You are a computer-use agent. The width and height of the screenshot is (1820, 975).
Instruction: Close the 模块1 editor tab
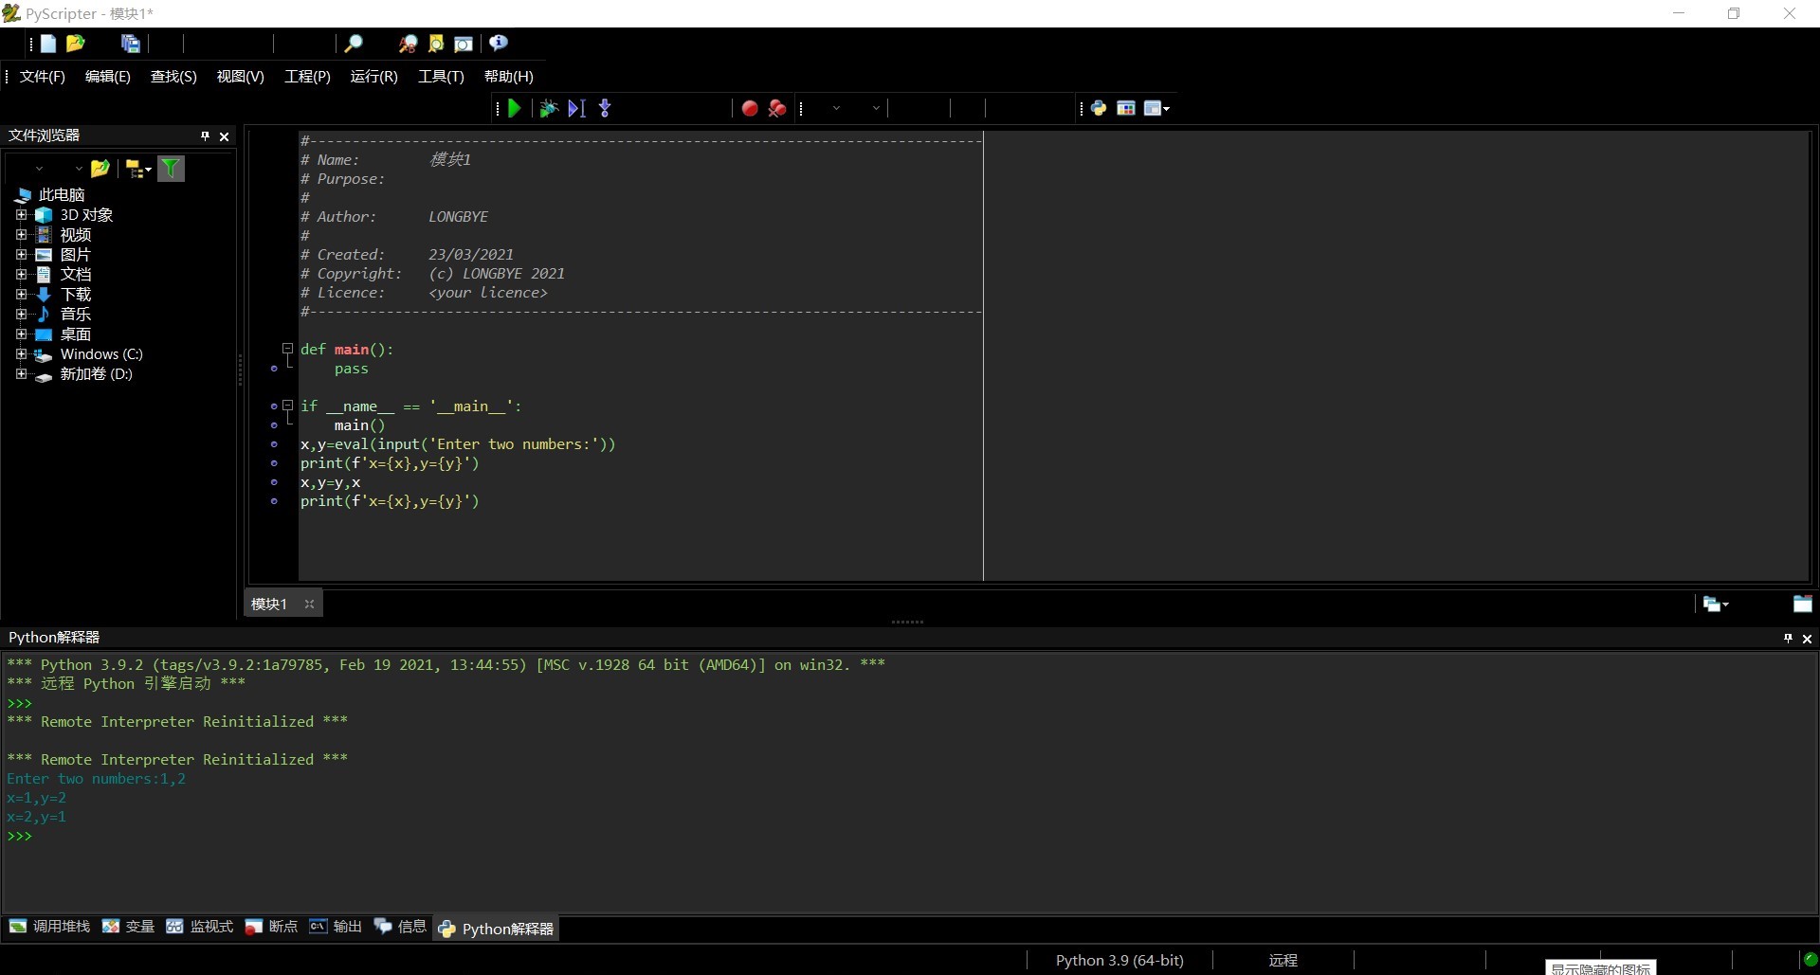click(309, 605)
